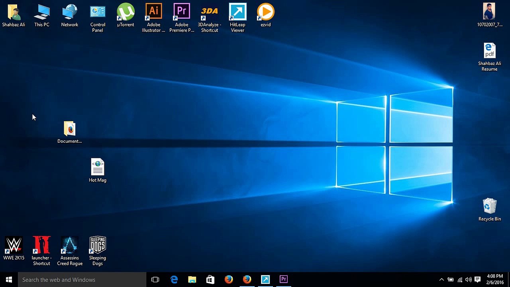Open the Windows Store taskbar icon

[x=210, y=279]
